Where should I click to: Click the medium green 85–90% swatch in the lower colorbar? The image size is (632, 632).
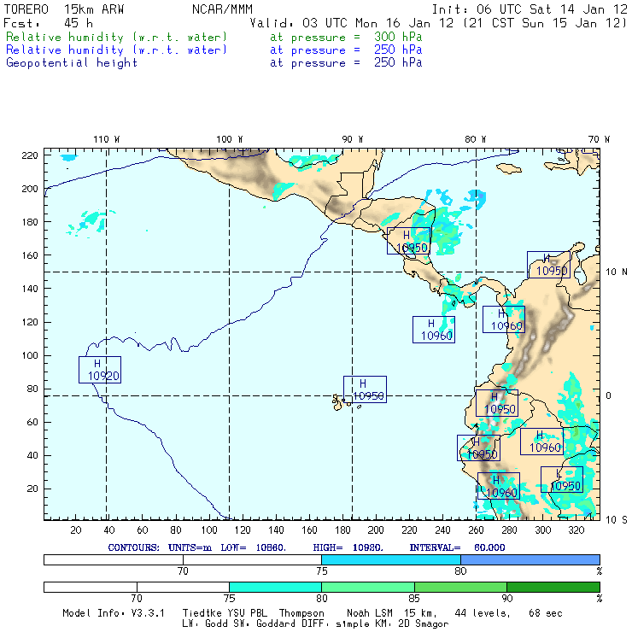pyautogui.click(x=460, y=587)
